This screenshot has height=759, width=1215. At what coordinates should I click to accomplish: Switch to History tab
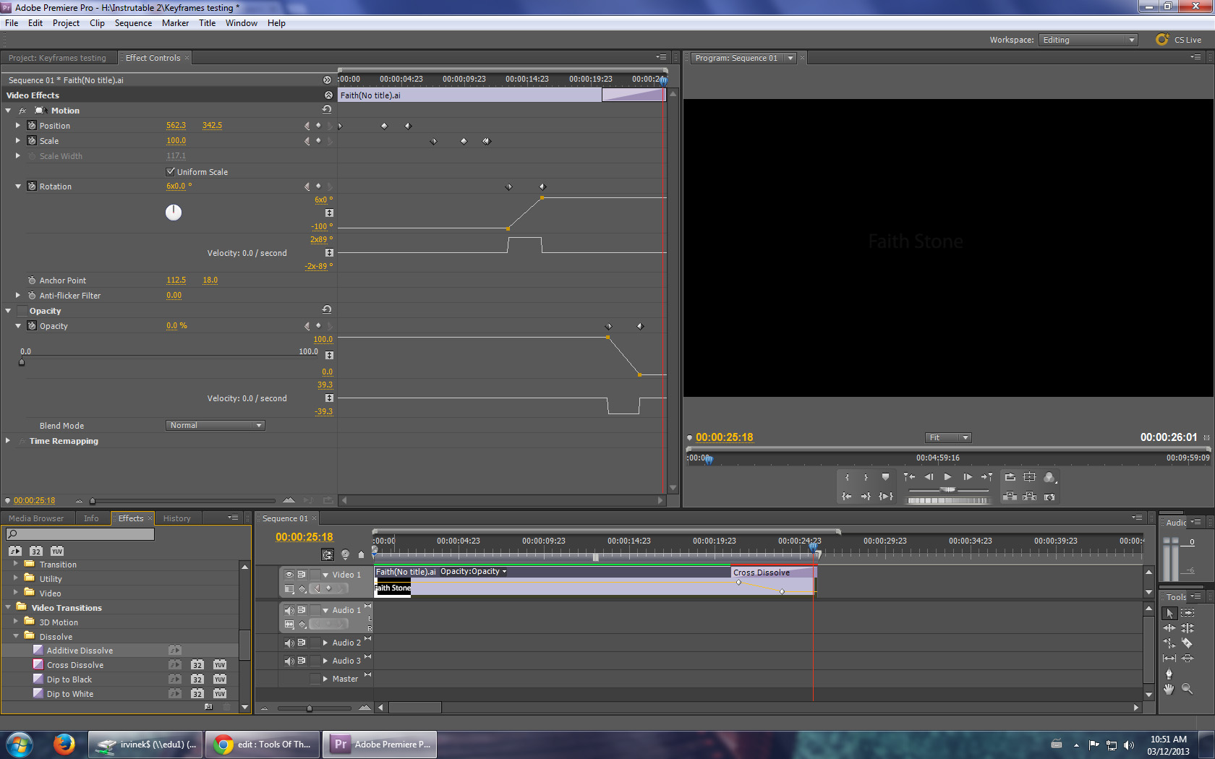(177, 518)
